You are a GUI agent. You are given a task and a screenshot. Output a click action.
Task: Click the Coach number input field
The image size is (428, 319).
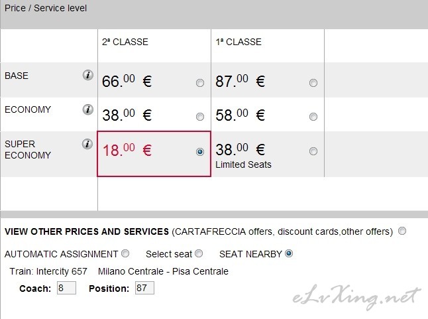coord(66,288)
